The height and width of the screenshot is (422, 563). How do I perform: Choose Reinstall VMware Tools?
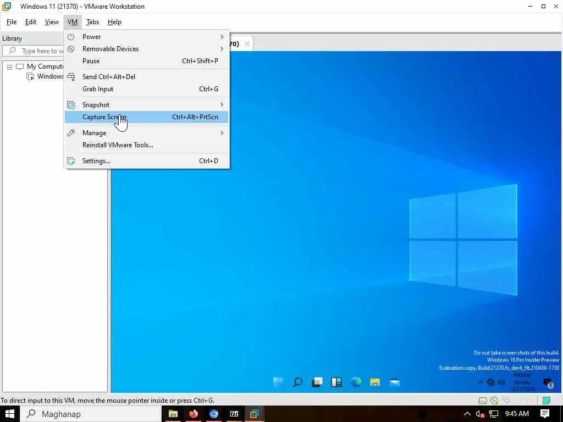(146, 145)
